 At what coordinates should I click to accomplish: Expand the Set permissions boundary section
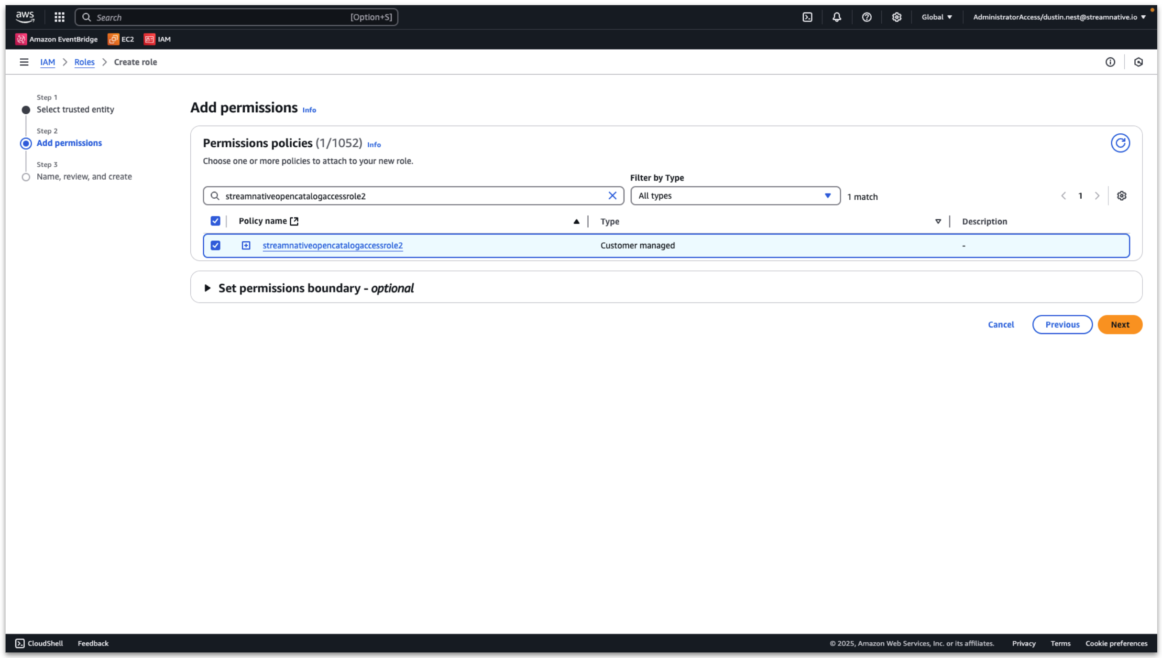pos(208,287)
